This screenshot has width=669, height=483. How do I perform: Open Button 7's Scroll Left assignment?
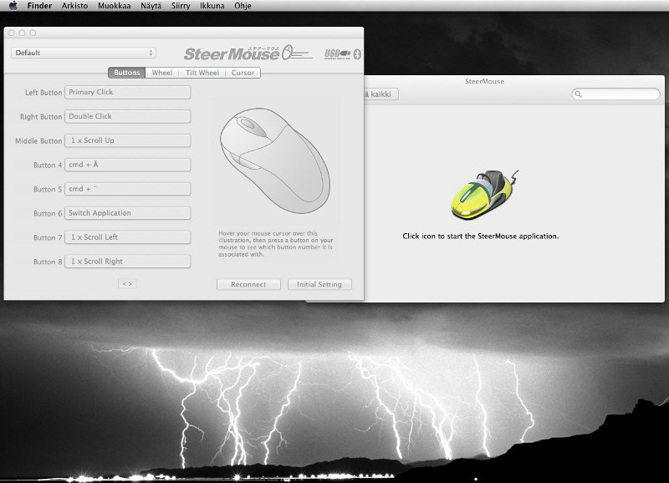[128, 237]
